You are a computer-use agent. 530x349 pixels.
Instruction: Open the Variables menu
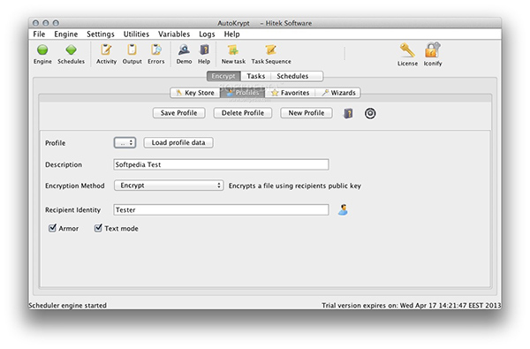click(174, 34)
